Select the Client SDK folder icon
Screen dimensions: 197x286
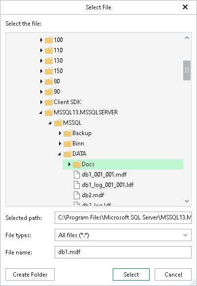coord(49,102)
